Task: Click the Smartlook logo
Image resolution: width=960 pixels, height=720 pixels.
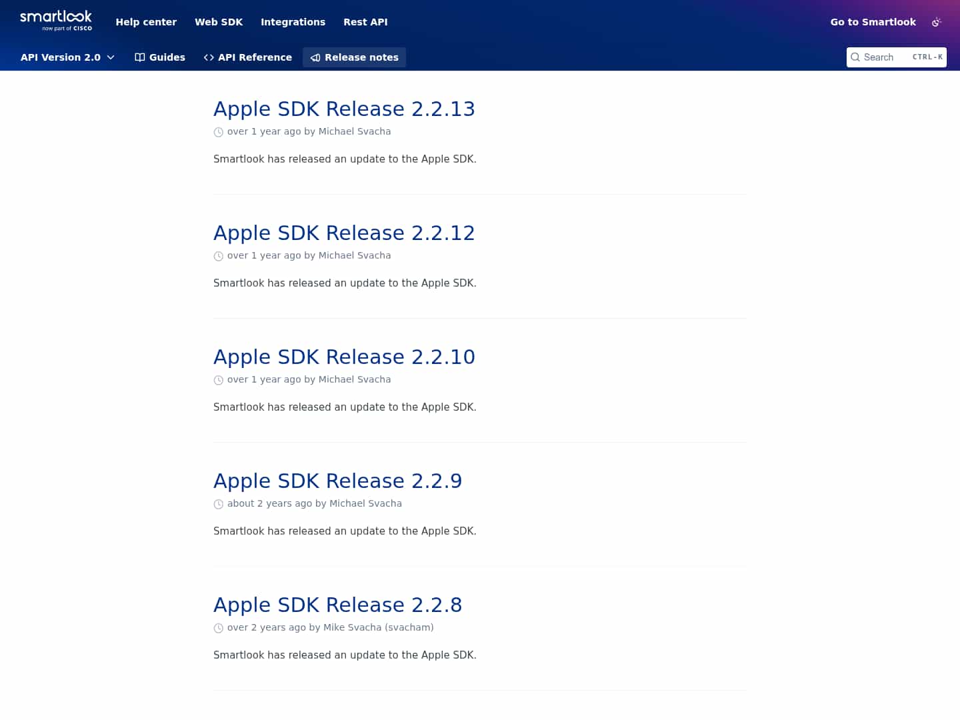Action: pyautogui.click(x=57, y=19)
